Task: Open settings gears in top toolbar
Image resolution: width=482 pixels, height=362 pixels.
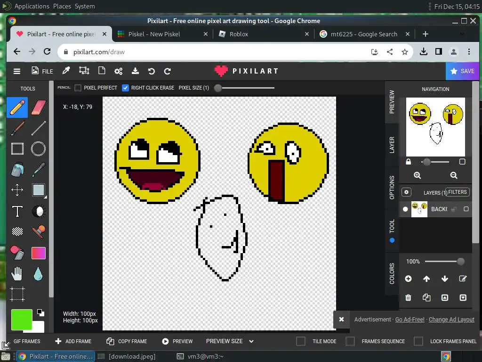Action: tap(118, 72)
